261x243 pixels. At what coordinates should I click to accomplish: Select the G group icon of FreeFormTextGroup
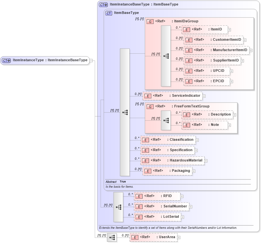150,106
